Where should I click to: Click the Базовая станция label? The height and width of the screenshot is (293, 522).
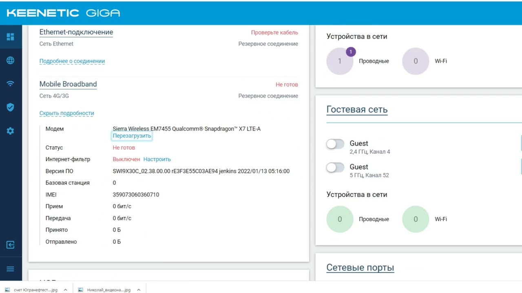(x=68, y=183)
